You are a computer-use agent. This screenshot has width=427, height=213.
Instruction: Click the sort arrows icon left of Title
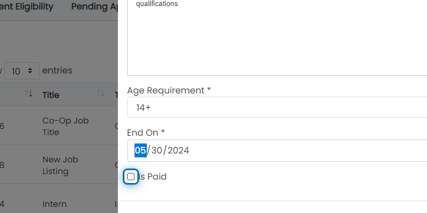click(x=28, y=93)
